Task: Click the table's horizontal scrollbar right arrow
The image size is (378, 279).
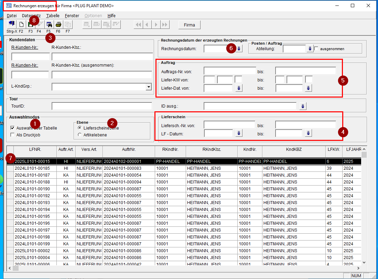Action: 358,268
